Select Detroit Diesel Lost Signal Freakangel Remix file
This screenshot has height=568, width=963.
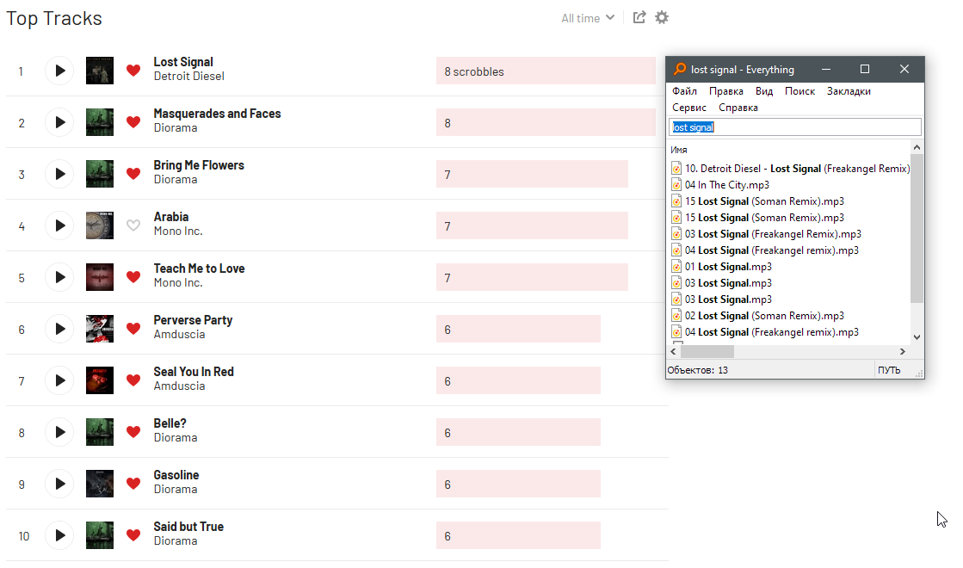pos(797,169)
